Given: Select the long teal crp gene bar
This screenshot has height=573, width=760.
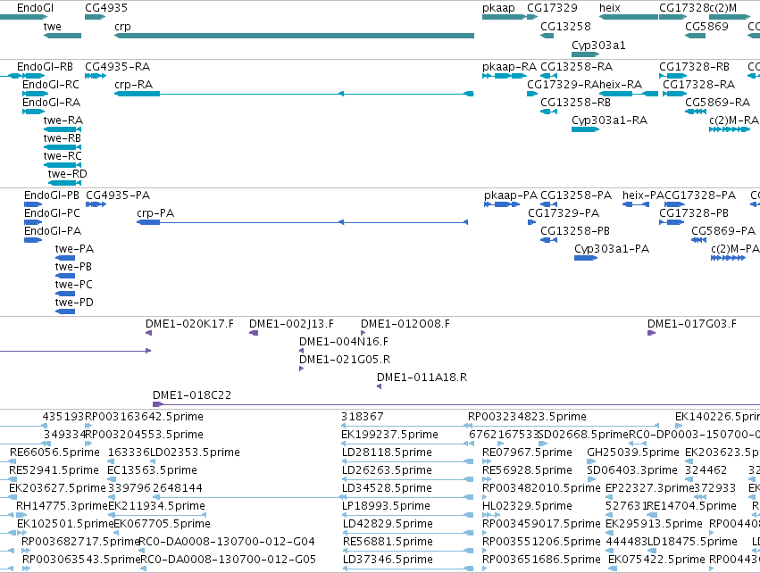Looking at the screenshot, I should pyautogui.click(x=294, y=36).
